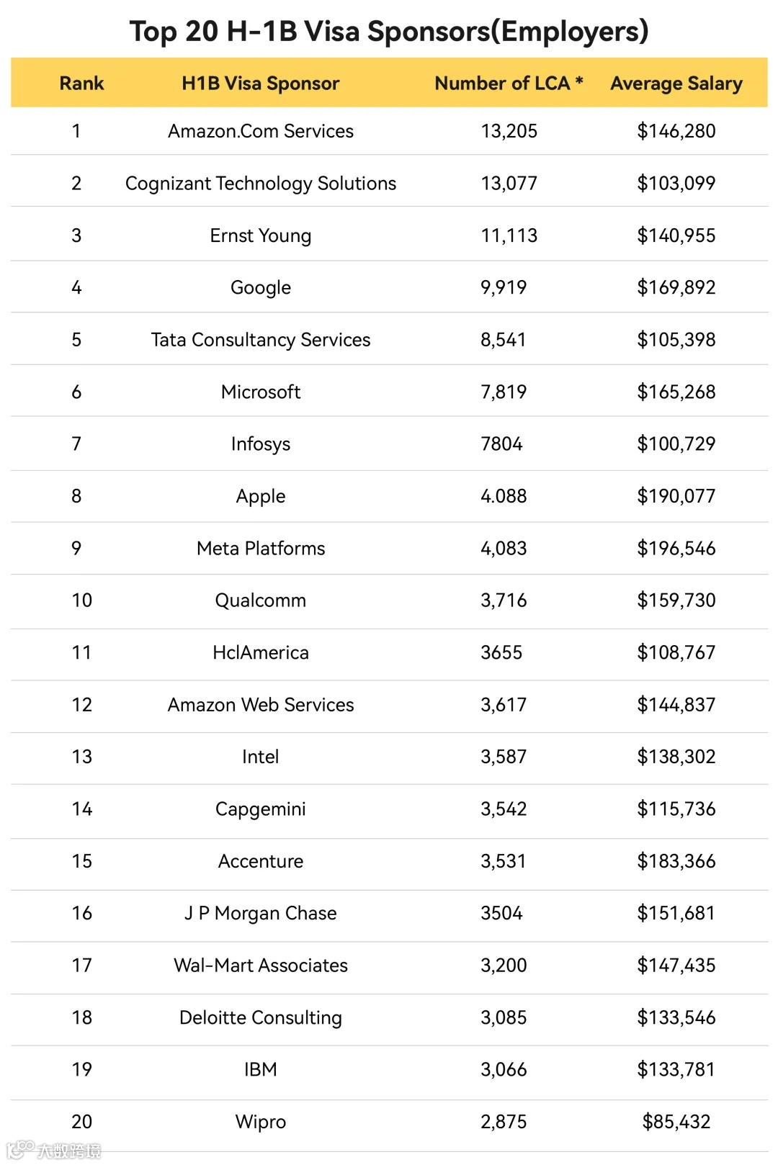Click the Meta Platforms entry

(261, 548)
